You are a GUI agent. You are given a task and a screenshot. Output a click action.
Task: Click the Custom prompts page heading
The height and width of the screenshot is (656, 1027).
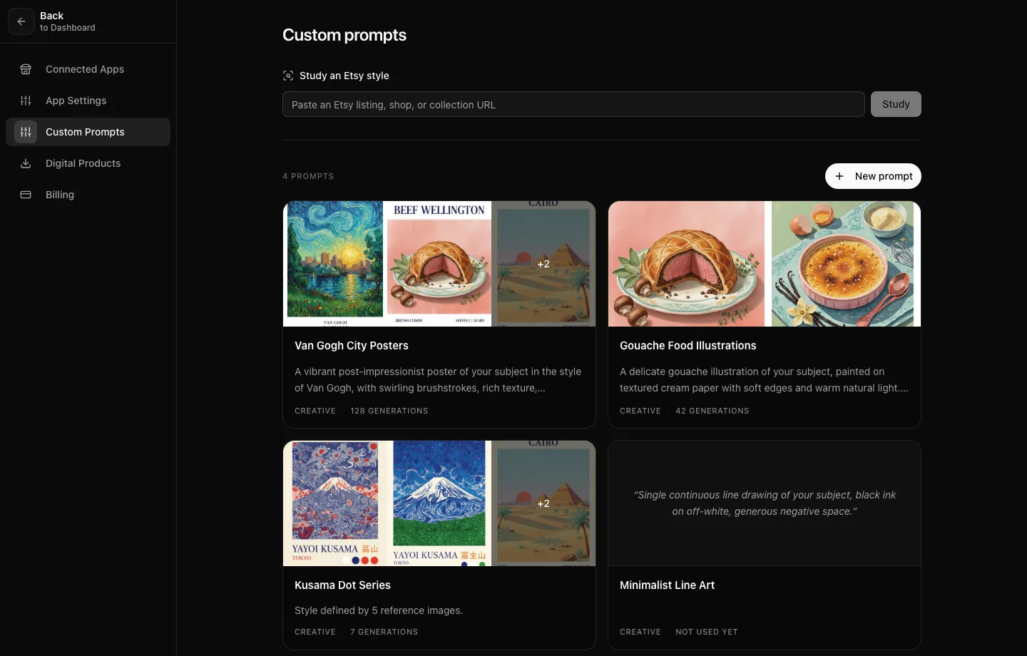(x=344, y=35)
